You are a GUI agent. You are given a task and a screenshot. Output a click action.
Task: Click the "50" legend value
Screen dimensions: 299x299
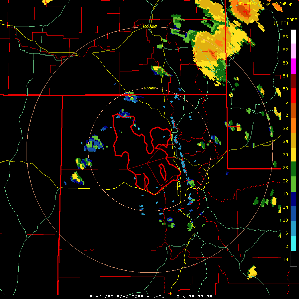click(x=285, y=89)
